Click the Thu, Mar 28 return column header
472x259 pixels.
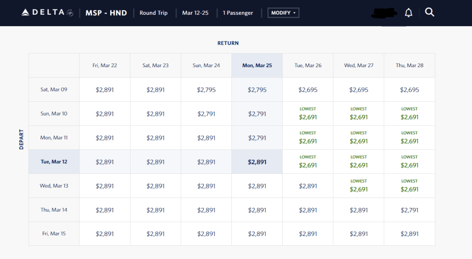[x=409, y=65]
